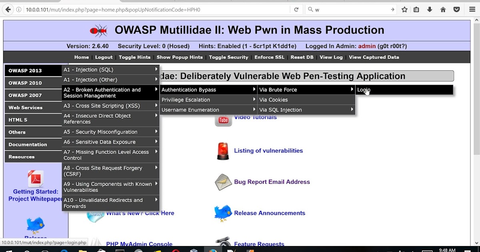This screenshot has width=480, height=252.
Task: Open the downloads arrow icon
Action: [430, 10]
